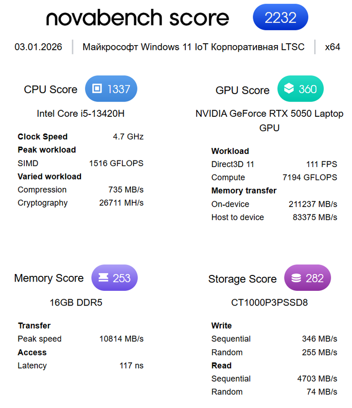The image size is (352, 408).
Task: Click the memory icon in the purple badge
Action: [x=103, y=278]
